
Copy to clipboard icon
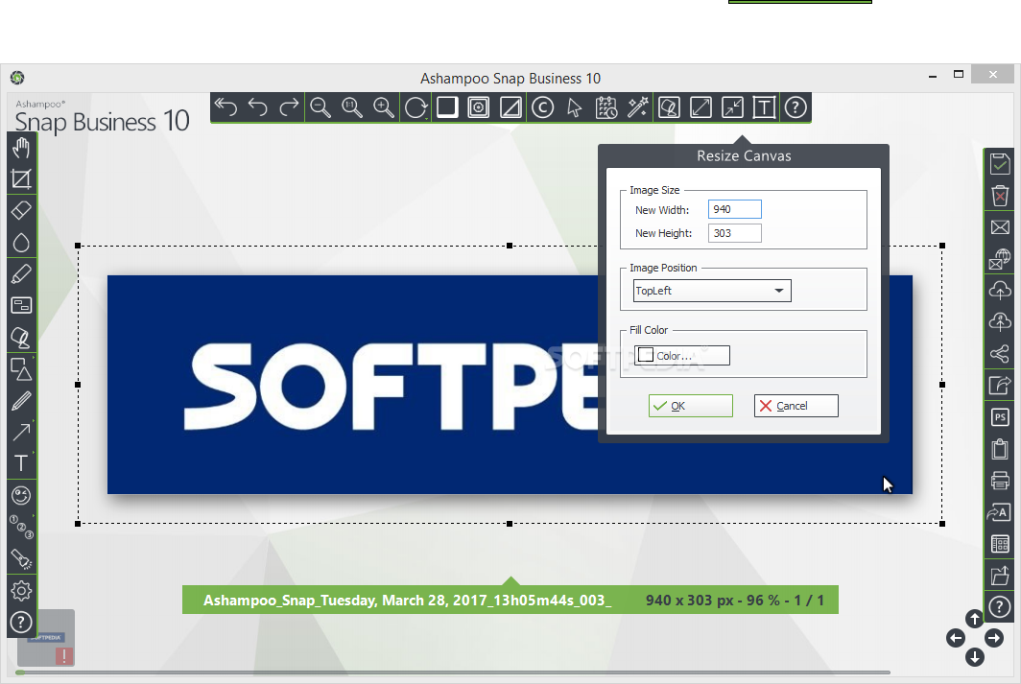tap(1000, 449)
